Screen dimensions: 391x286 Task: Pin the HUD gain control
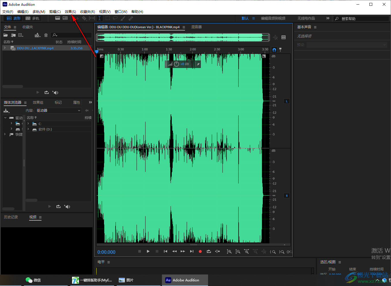pos(198,64)
